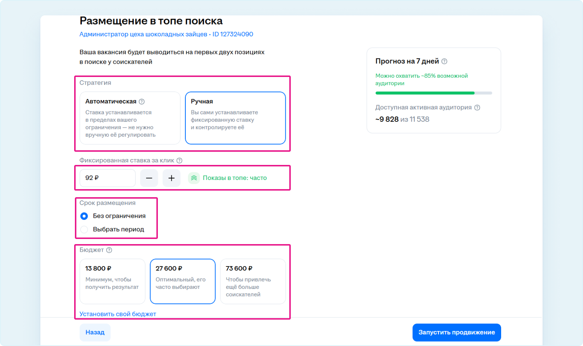
Task: Click help icon next to Бюджет
Action: [x=109, y=250]
